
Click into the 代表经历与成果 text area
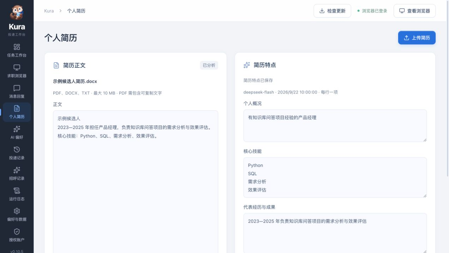point(335,233)
